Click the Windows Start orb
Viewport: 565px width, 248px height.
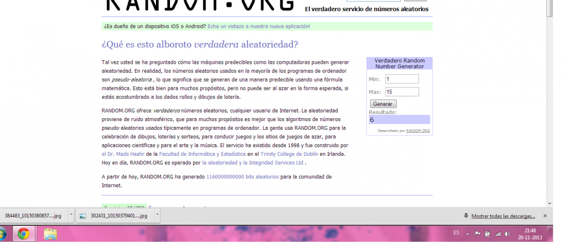tap(2, 234)
